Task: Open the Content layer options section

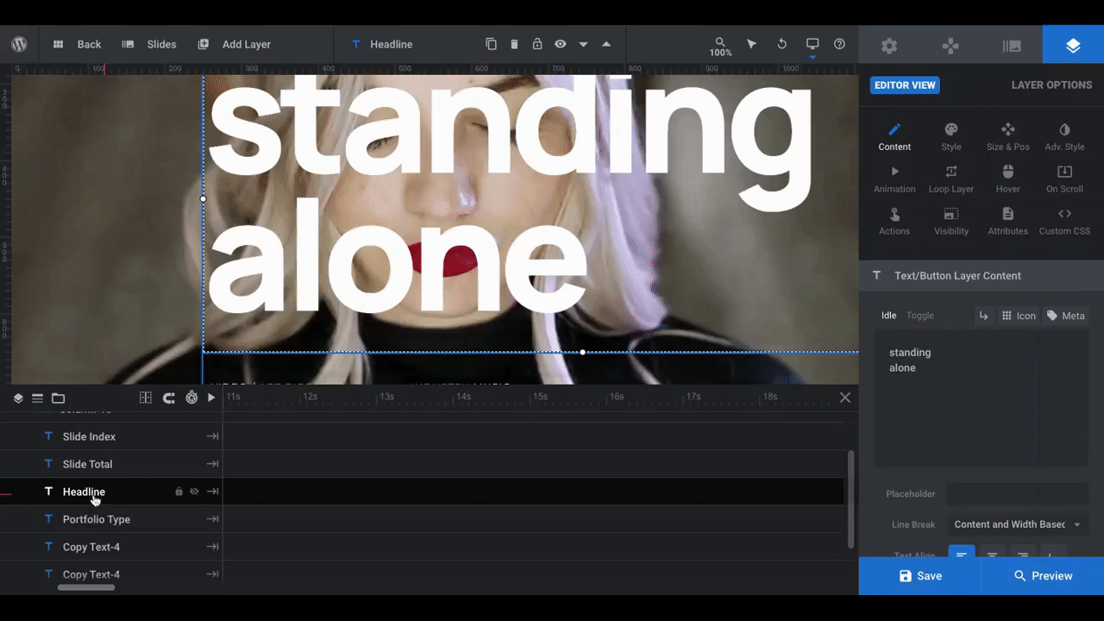Action: tap(894, 137)
